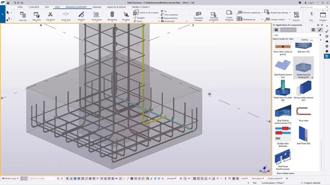Open the Visualize tool
This screenshot has height=185, width=330.
click(x=126, y=16)
